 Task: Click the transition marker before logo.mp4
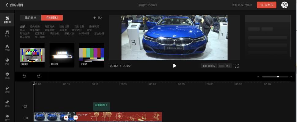tap(75, 117)
